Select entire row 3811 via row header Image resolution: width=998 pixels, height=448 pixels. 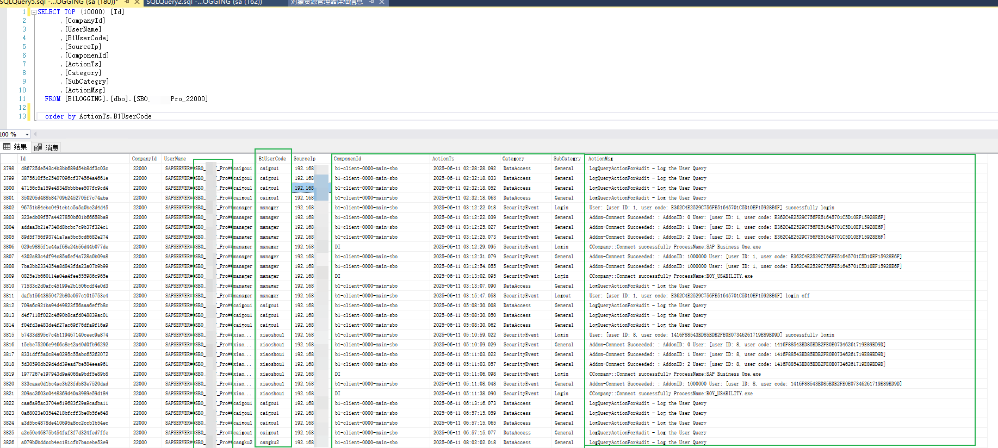coord(9,296)
